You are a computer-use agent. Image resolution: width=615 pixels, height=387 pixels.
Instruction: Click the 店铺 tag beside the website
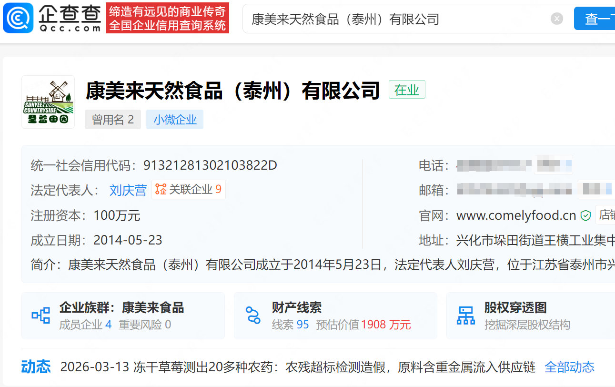(605, 215)
